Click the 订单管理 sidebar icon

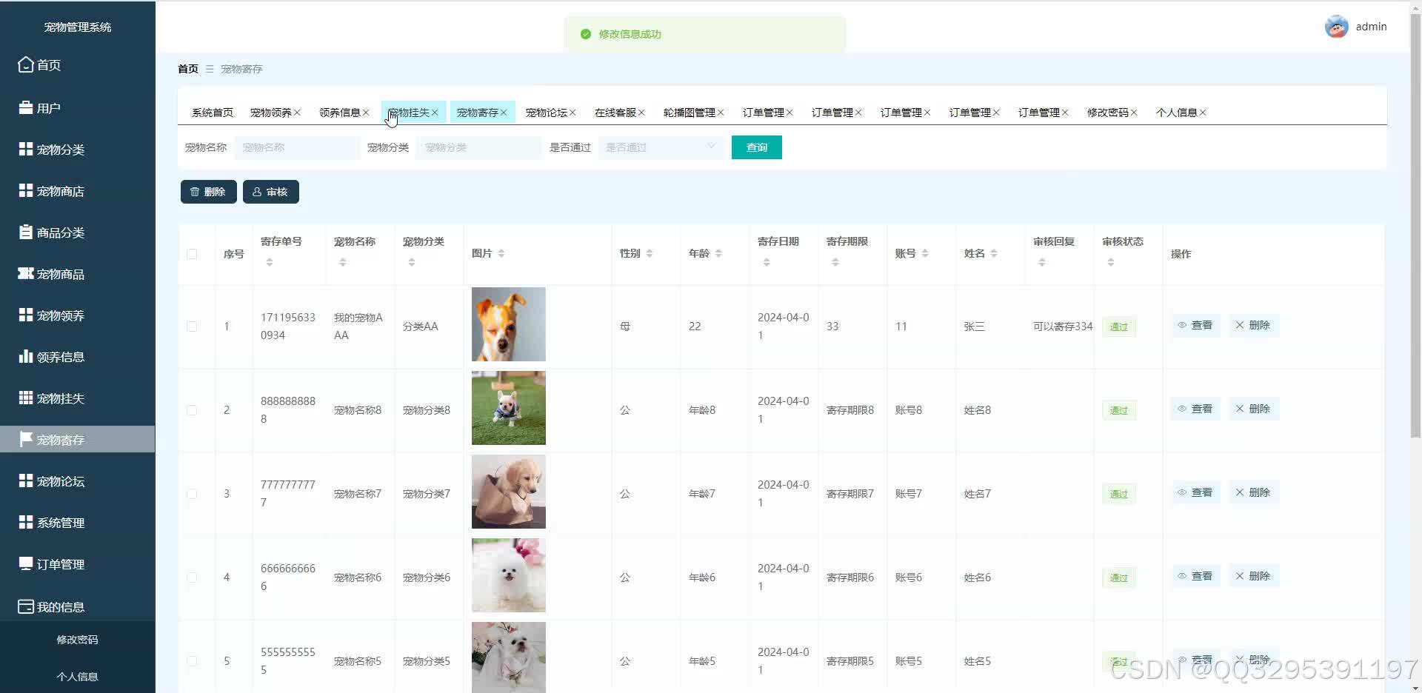24,563
